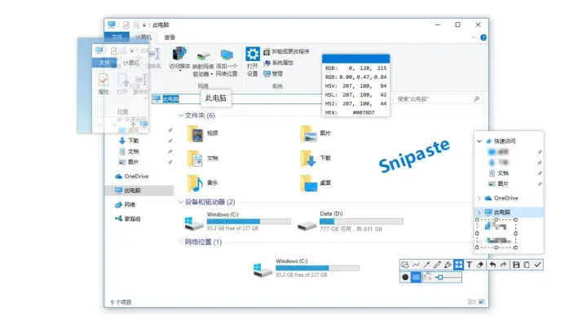
Task: Click the 搜索"此电脑" search box
Action: click(438, 99)
